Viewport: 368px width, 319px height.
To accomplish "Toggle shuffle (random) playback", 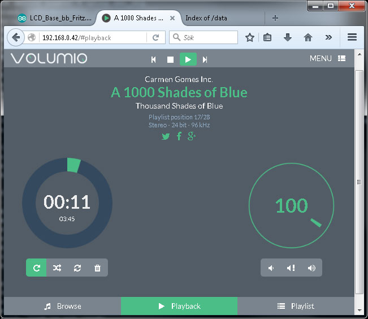I will (57, 268).
